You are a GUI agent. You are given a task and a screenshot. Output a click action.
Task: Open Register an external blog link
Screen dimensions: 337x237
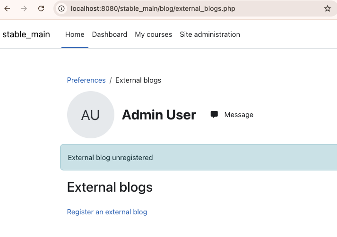point(107,212)
